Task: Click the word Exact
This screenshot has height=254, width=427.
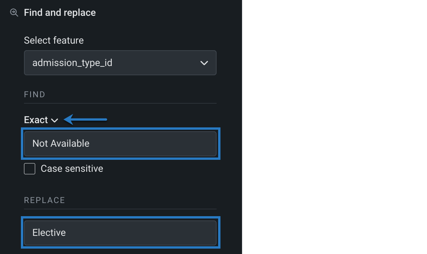Action: [36, 120]
